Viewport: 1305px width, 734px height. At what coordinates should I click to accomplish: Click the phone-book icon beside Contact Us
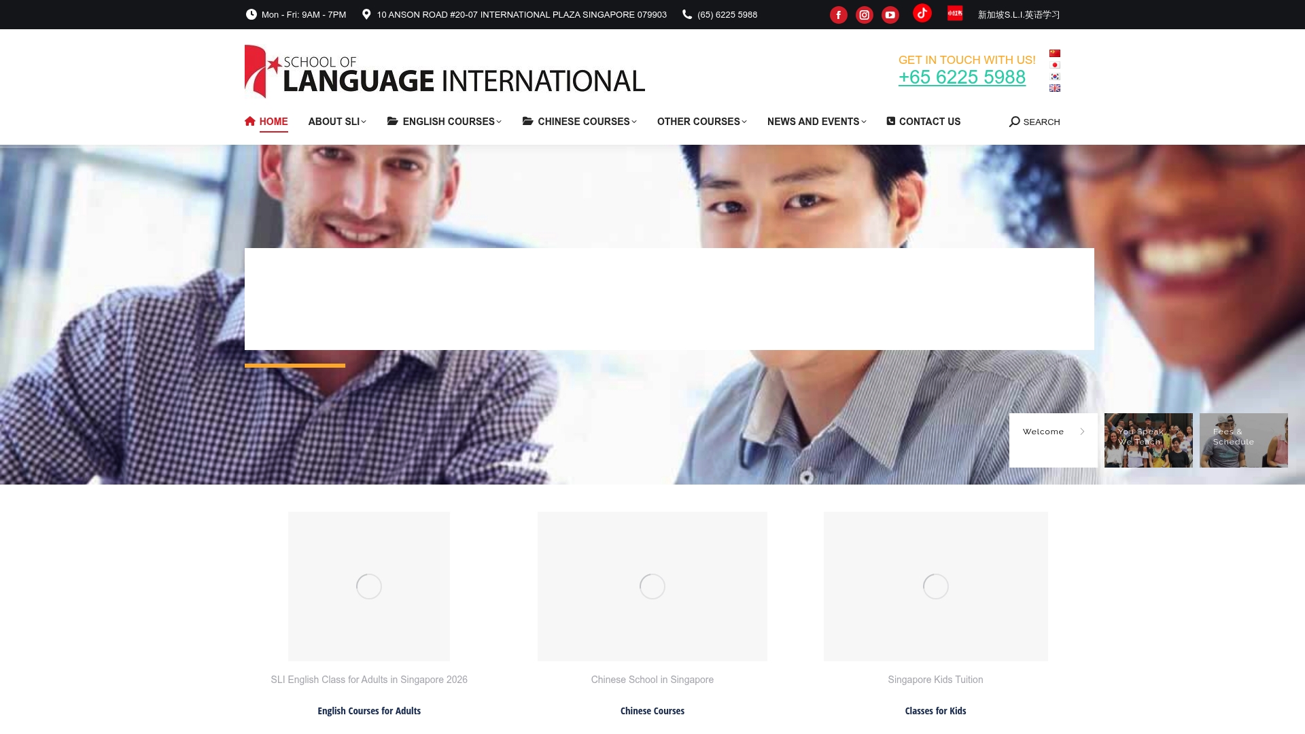(x=890, y=121)
